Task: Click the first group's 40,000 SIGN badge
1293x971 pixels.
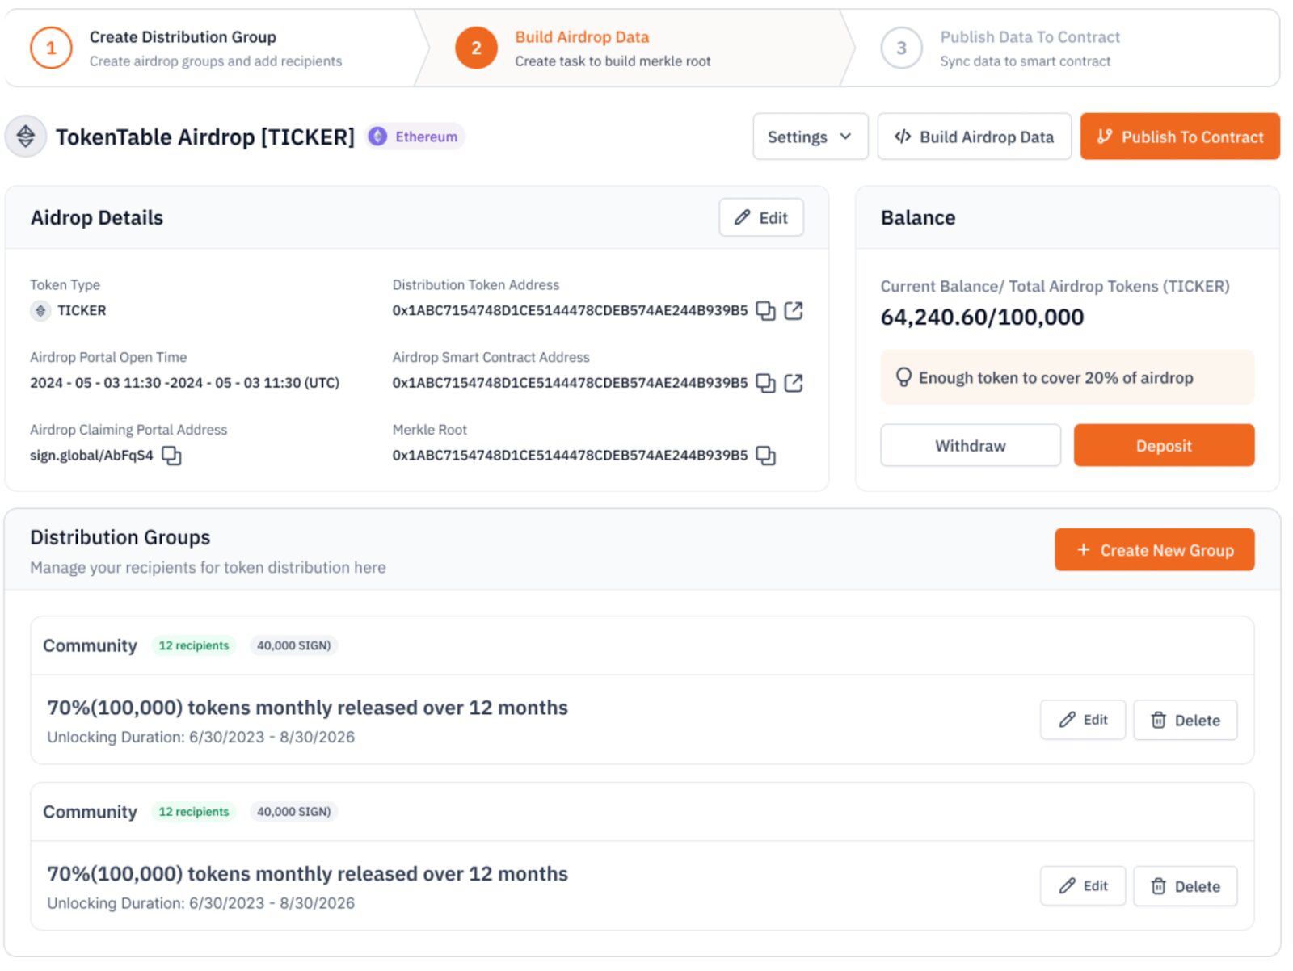Action: [x=293, y=645]
